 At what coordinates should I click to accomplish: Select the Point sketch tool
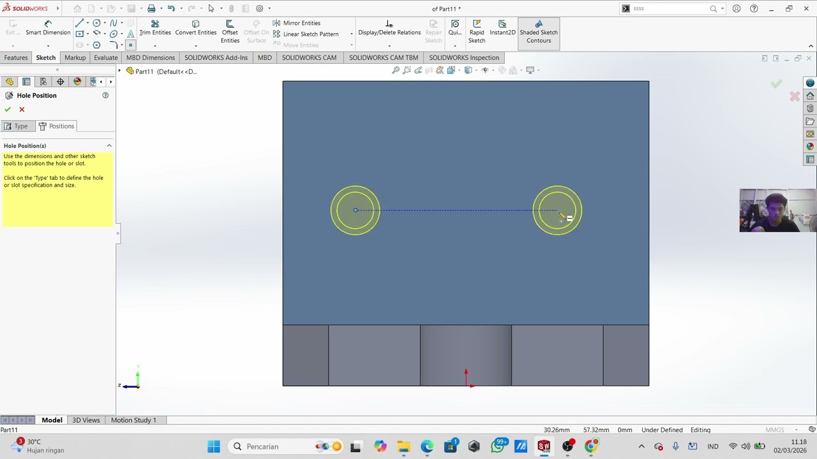coord(130,45)
